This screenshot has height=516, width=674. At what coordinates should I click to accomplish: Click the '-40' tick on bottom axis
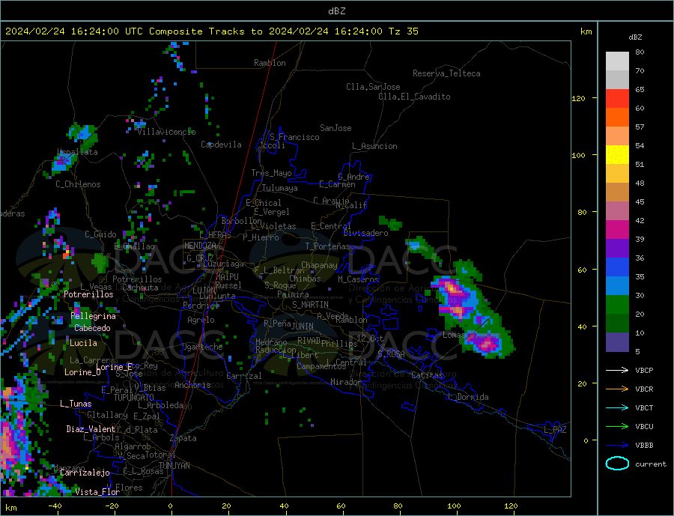(x=55, y=506)
